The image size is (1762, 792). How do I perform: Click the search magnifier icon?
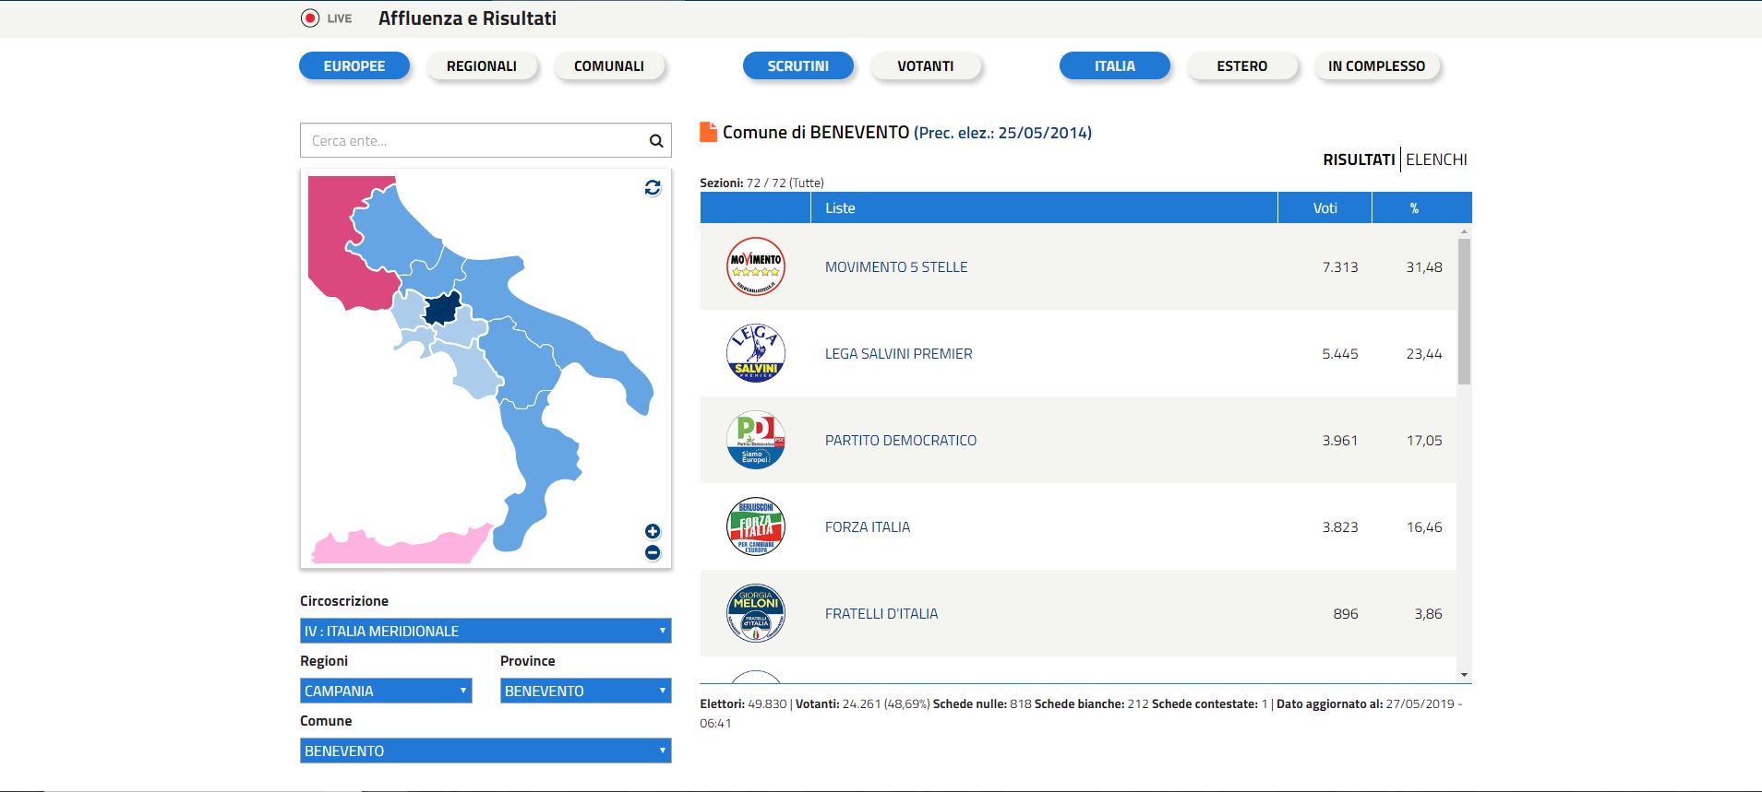[656, 141]
